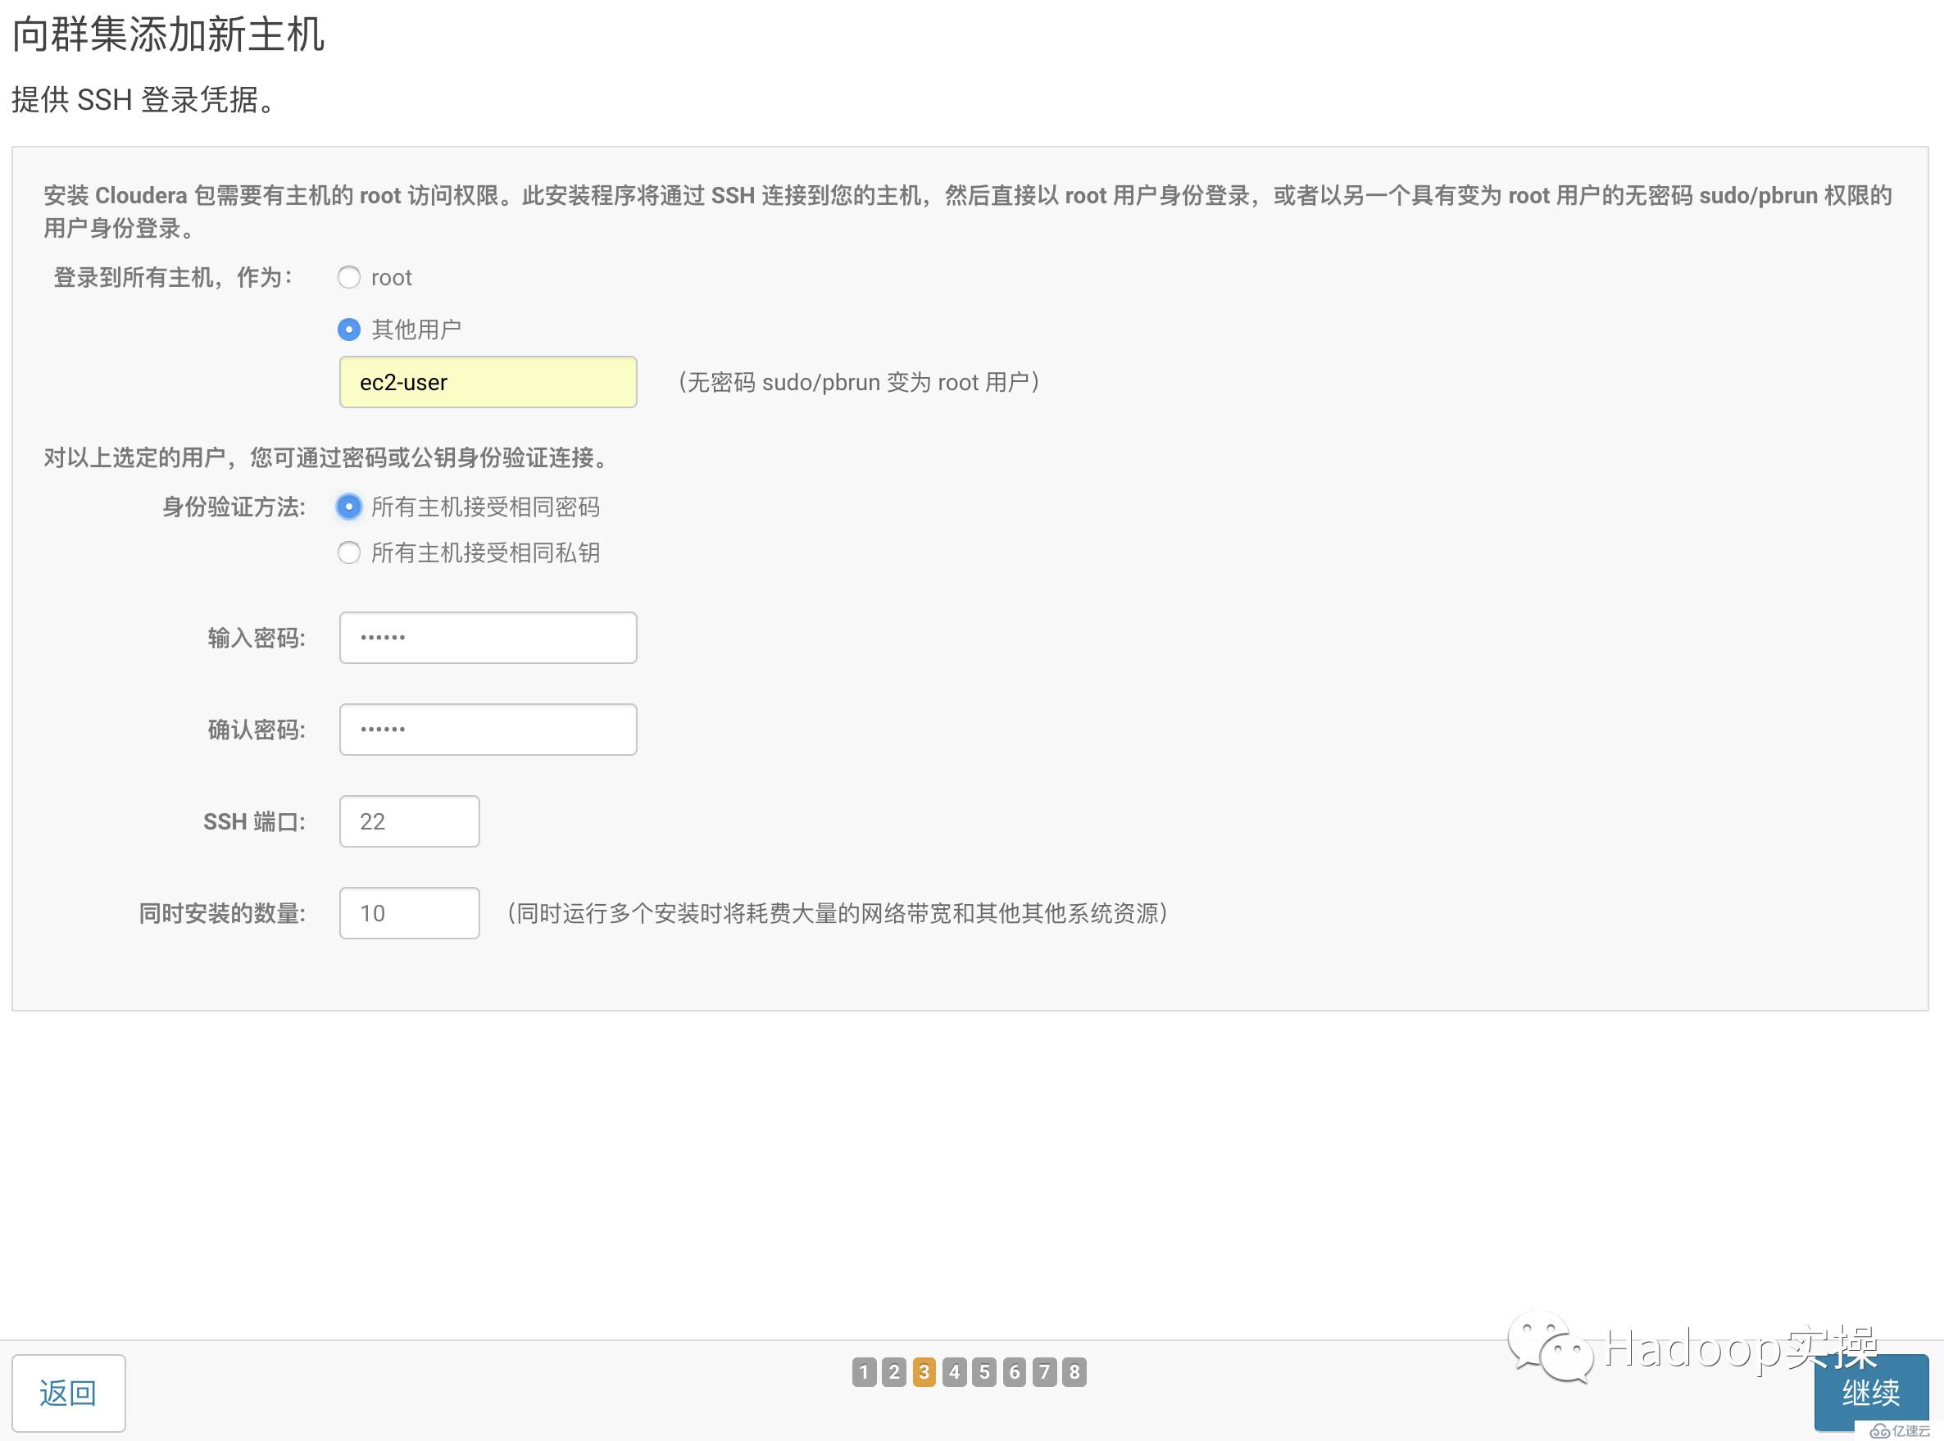The image size is (1944, 1441).
Task: Click the 无密码 sudo/pbrun 变为 root 用户 hint
Action: click(859, 382)
